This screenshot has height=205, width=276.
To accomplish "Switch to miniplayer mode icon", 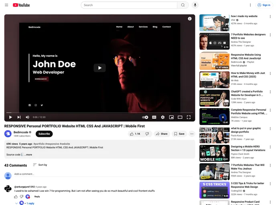I will pyautogui.click(x=171, y=117).
